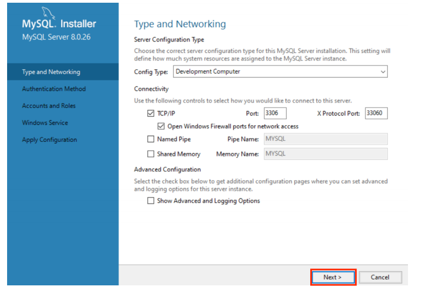Select Type and Networking step

pos(63,72)
